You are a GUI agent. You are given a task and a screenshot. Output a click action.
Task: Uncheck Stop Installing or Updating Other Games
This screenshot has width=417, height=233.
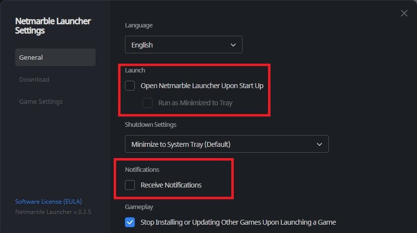[x=130, y=222]
